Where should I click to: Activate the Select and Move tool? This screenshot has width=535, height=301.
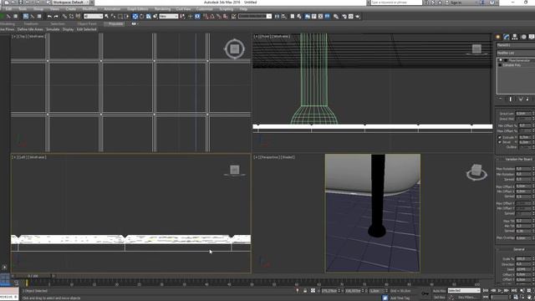(135, 17)
